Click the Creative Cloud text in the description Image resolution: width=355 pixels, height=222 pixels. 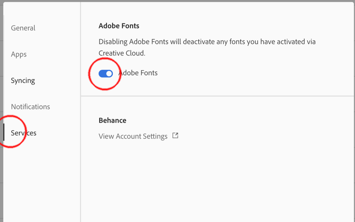pyautogui.click(x=122, y=53)
